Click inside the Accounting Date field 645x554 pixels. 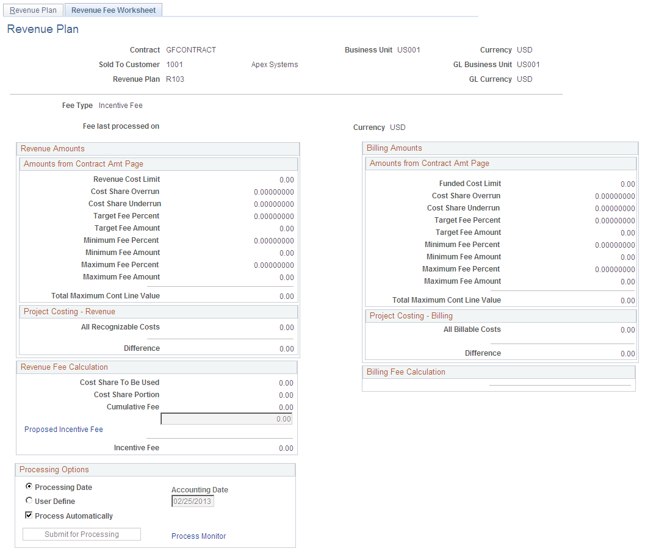pyautogui.click(x=192, y=501)
